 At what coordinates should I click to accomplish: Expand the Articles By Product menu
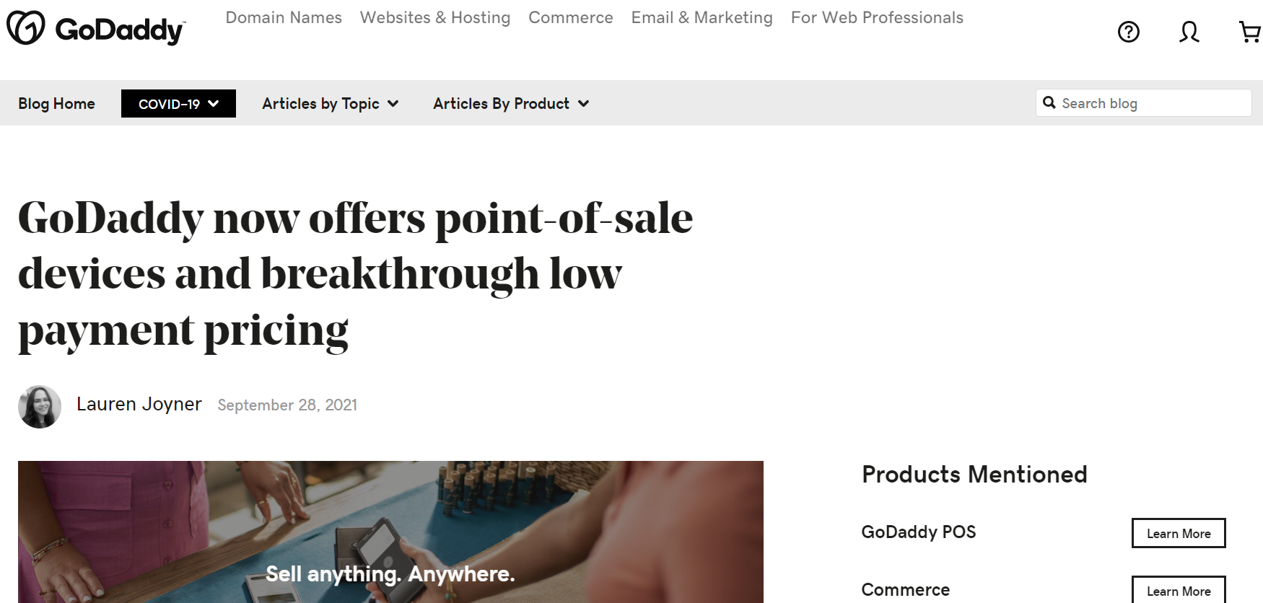510,103
